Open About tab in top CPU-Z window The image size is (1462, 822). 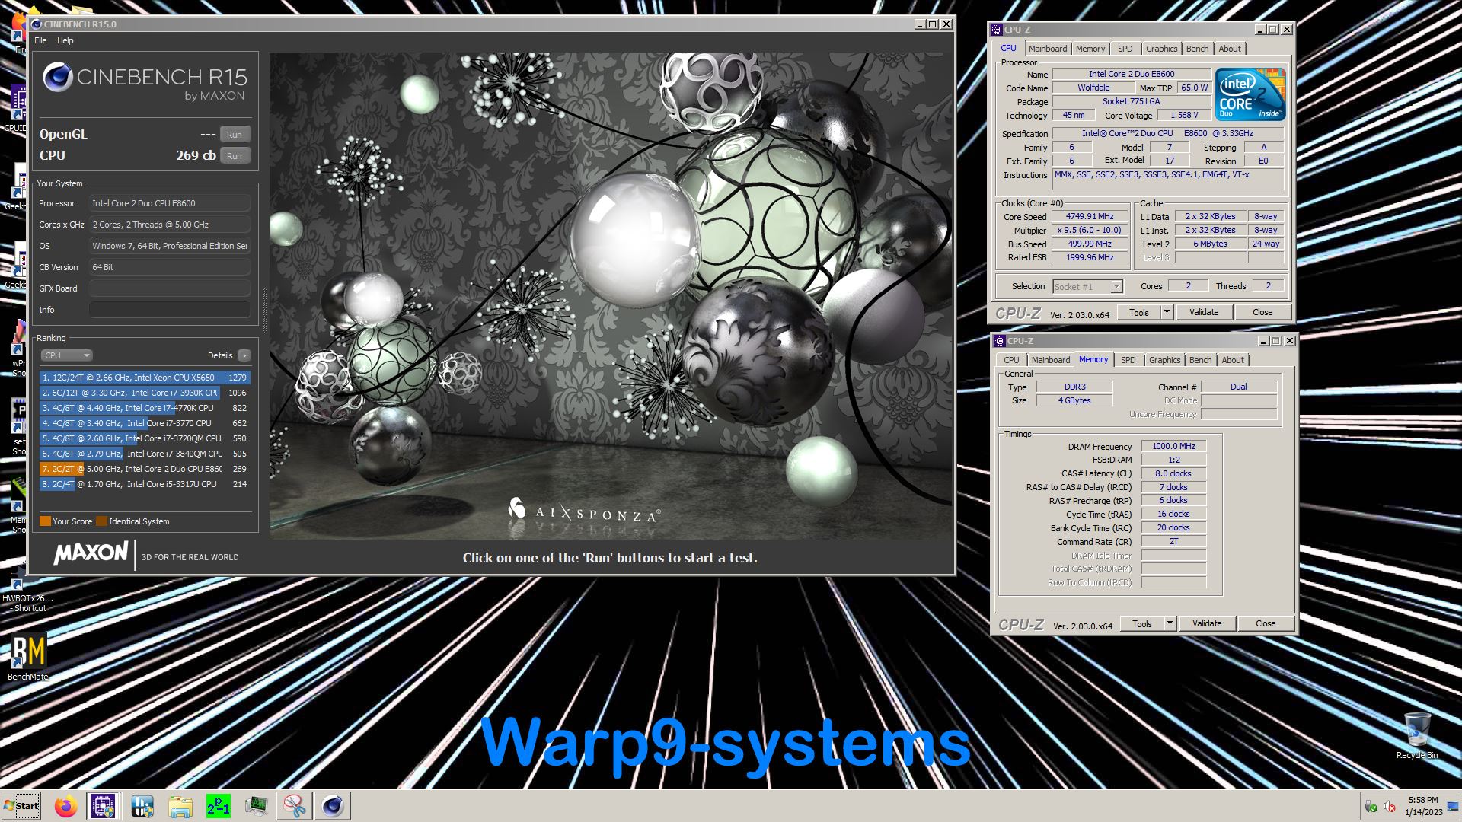click(x=1230, y=49)
